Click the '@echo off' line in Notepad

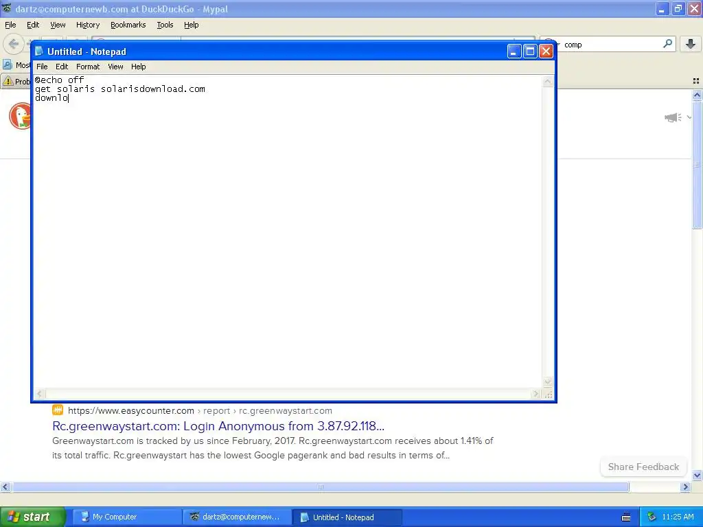tap(59, 80)
